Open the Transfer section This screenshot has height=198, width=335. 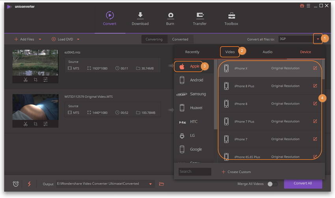[x=200, y=19]
